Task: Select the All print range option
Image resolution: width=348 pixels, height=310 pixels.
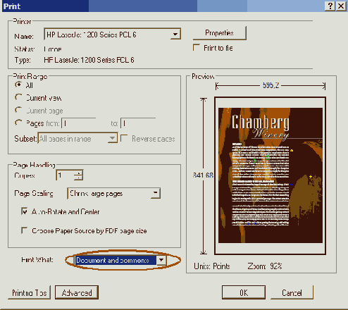Action: tap(18, 85)
